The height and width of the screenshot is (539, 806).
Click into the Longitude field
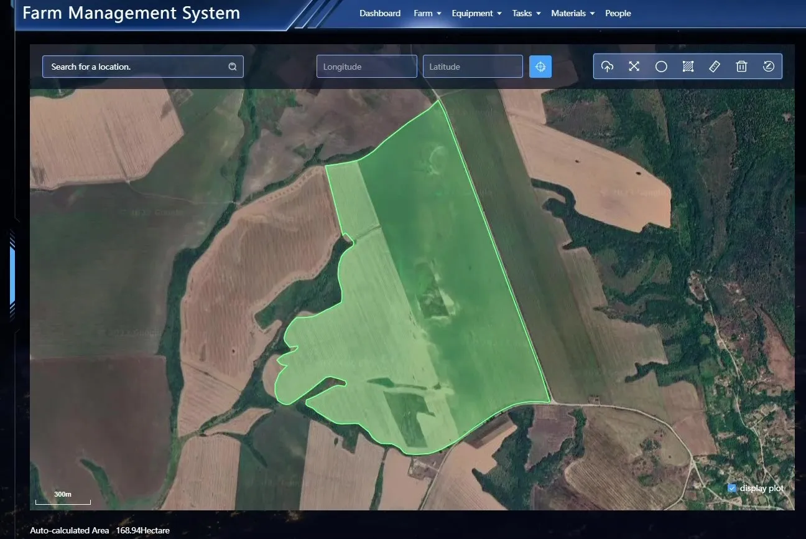point(367,67)
